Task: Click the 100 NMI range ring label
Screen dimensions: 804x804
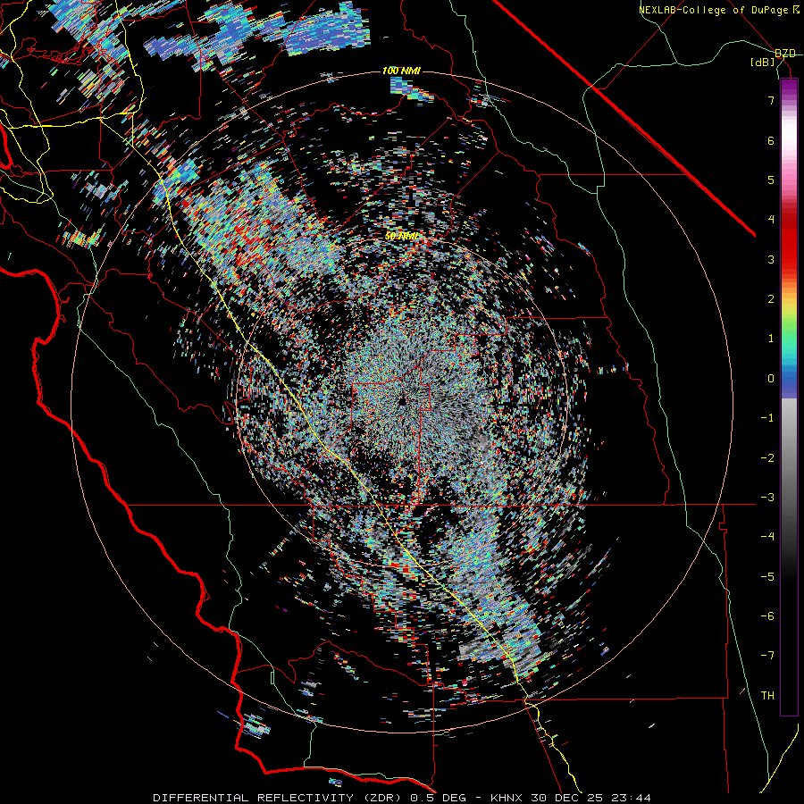Action: tap(401, 71)
